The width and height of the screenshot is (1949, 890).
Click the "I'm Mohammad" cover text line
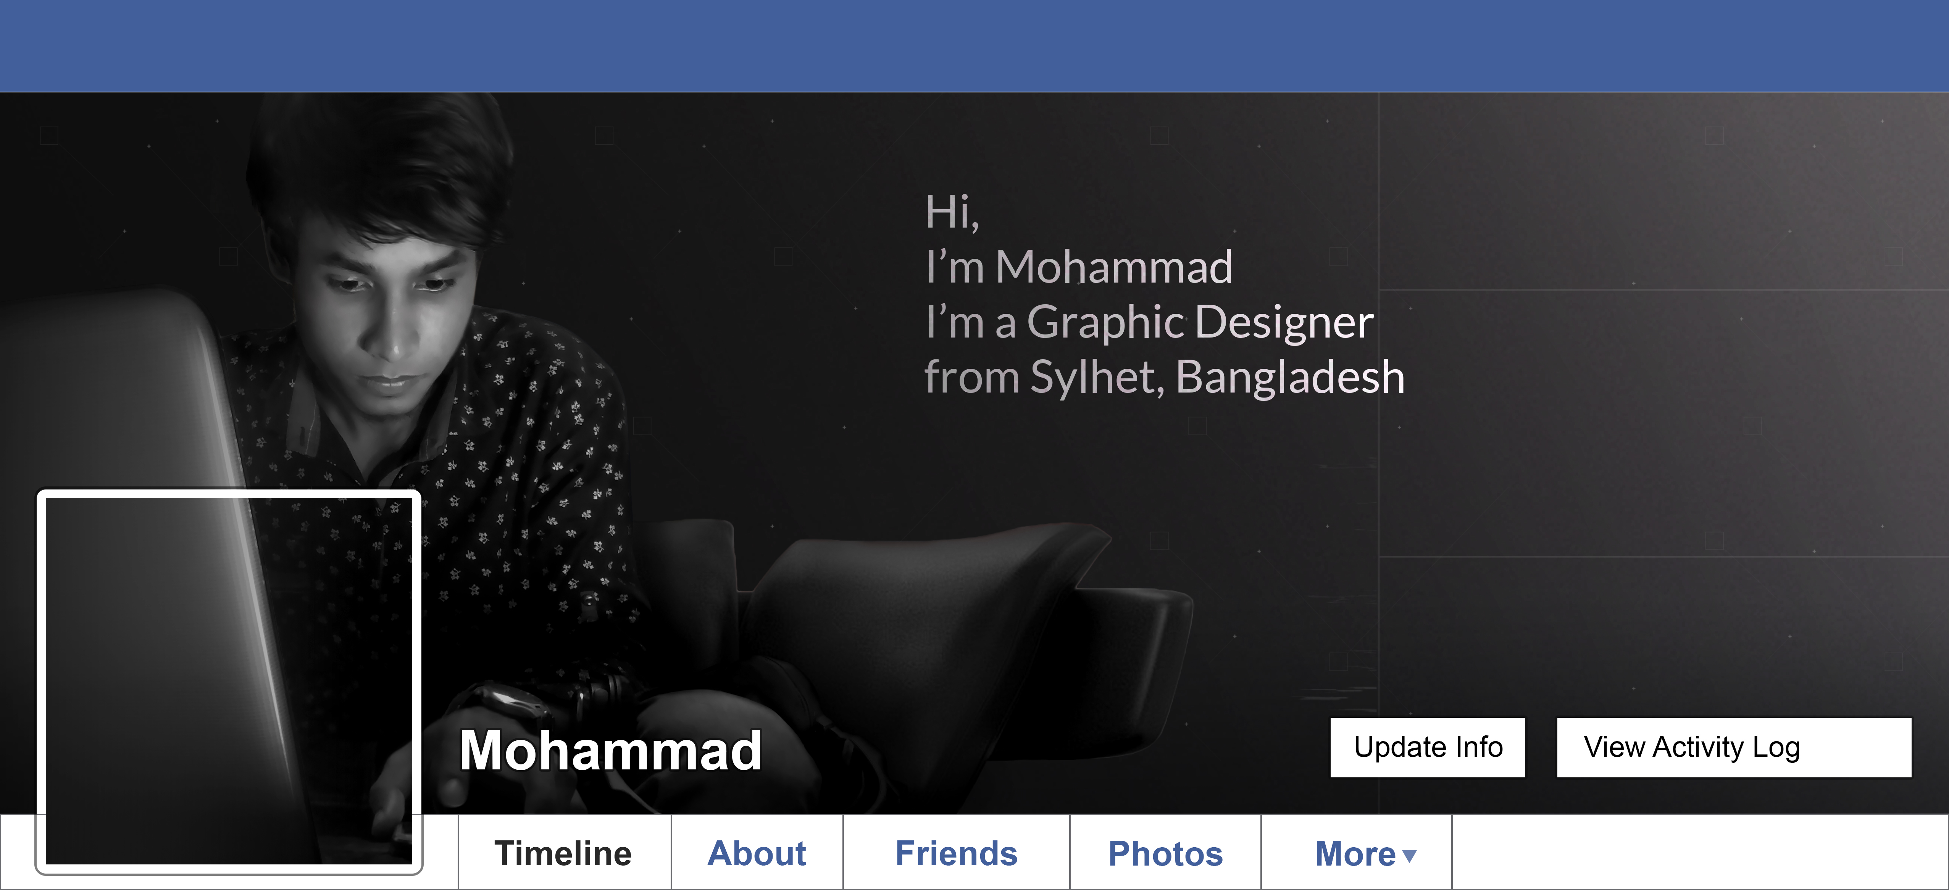(x=1079, y=267)
